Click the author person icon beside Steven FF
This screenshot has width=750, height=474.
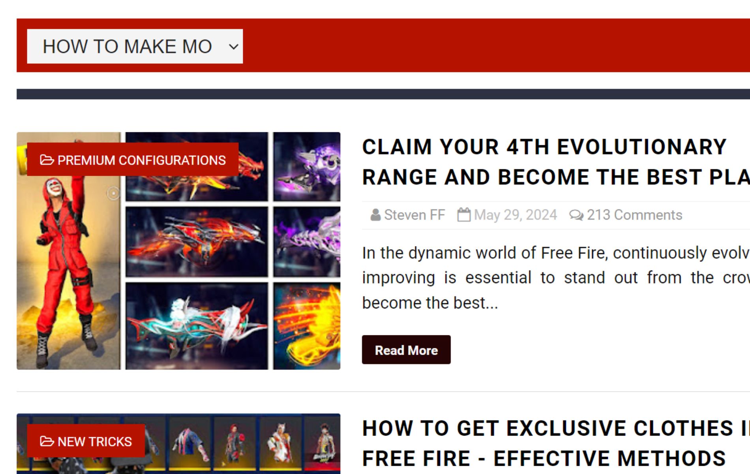[375, 215]
